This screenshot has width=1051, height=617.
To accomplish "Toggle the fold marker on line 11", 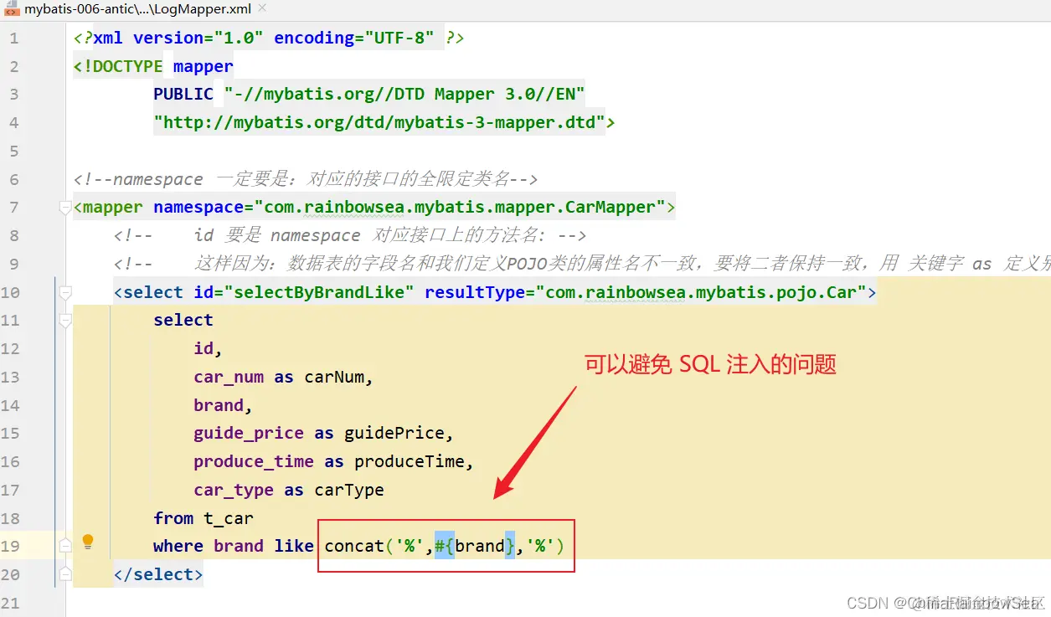I will 65,321.
